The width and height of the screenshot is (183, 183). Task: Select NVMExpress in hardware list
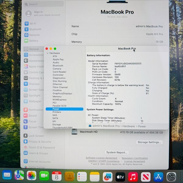tap(59, 100)
